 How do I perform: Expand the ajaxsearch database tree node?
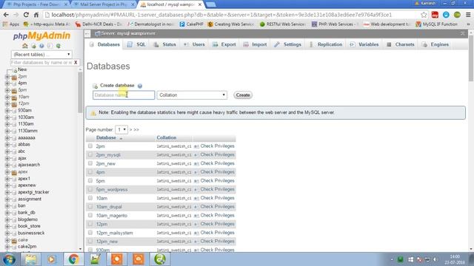click(7, 165)
